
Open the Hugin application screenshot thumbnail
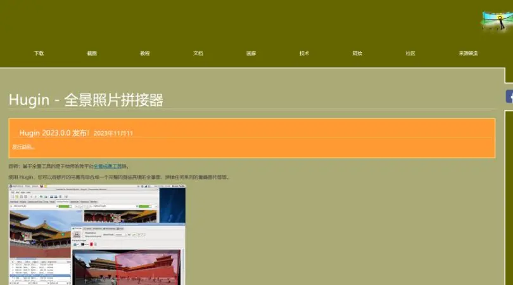(x=97, y=234)
